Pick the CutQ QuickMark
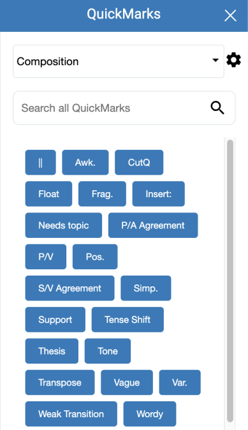The height and width of the screenshot is (430, 248). pyautogui.click(x=139, y=162)
